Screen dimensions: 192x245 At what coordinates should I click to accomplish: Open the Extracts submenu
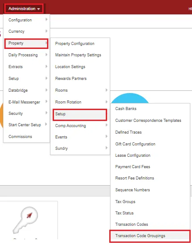[x=27, y=67]
